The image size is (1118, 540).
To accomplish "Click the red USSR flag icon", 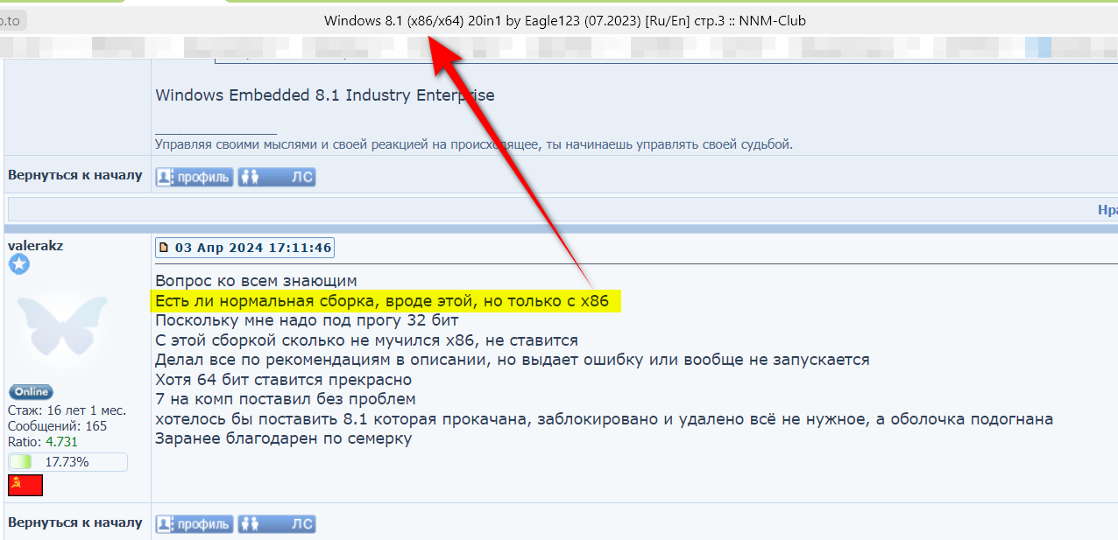I will coord(25,485).
